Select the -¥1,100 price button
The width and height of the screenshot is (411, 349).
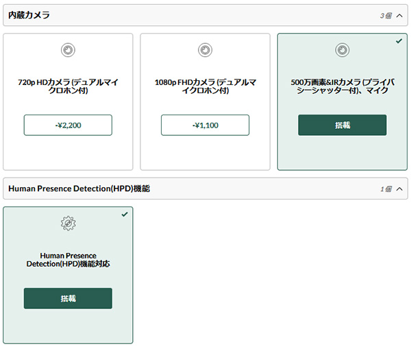[x=205, y=125]
